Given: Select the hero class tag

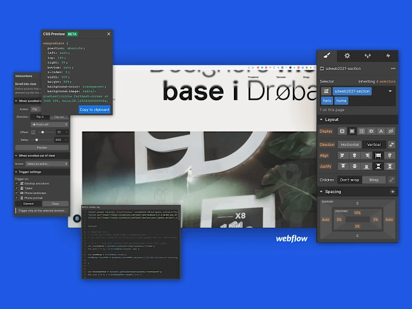Looking at the screenshot, I should tap(327, 101).
